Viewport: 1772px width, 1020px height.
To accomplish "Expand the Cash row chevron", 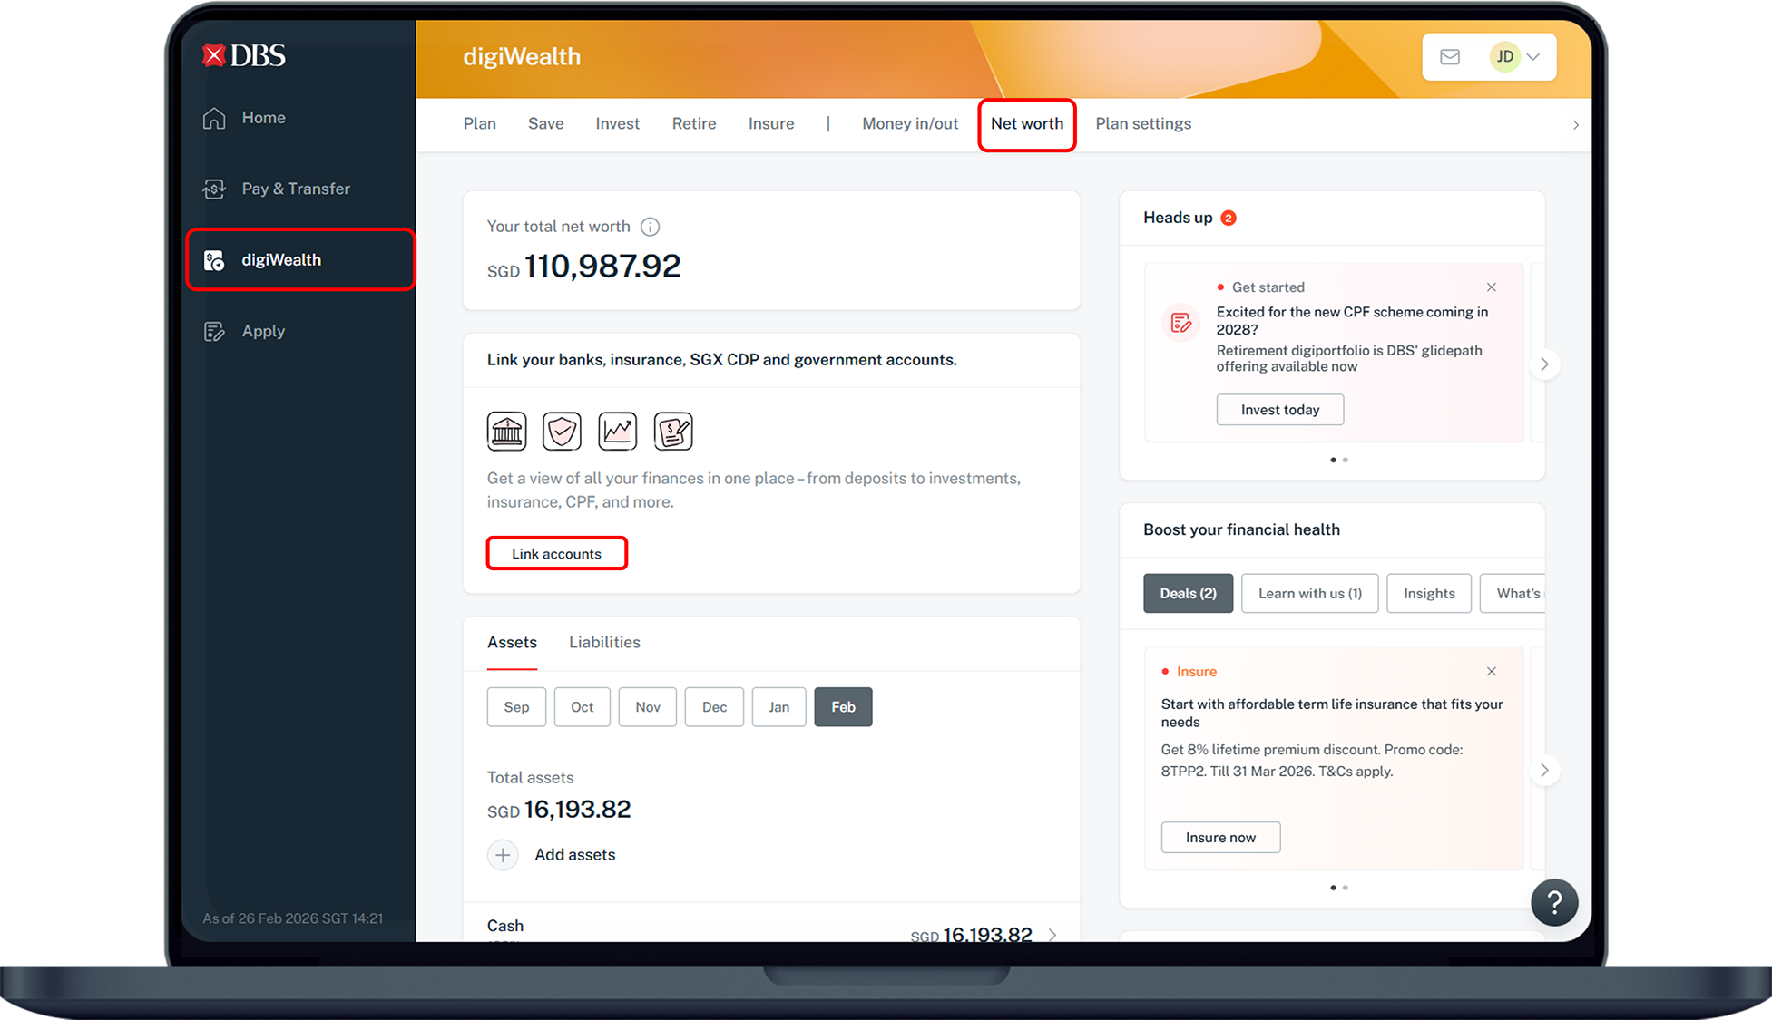I will 1052,935.
